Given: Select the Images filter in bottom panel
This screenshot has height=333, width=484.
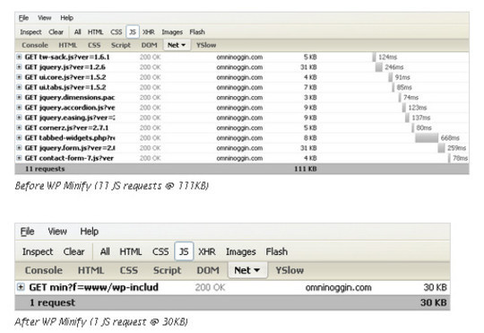Looking at the screenshot, I should coord(241,251).
